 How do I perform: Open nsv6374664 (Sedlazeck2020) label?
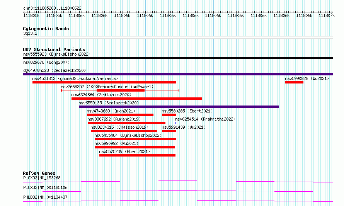point(101,95)
